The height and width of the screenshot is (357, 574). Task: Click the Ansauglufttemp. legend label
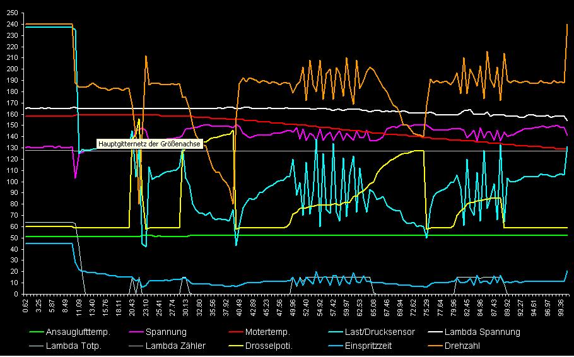pyautogui.click(x=79, y=332)
